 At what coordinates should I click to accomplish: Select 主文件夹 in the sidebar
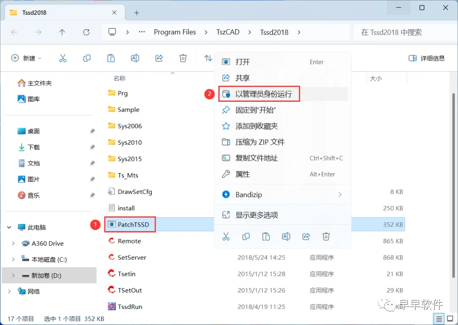point(34,83)
